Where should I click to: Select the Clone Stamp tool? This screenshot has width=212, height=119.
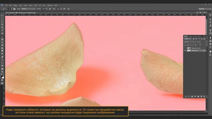[2, 39]
